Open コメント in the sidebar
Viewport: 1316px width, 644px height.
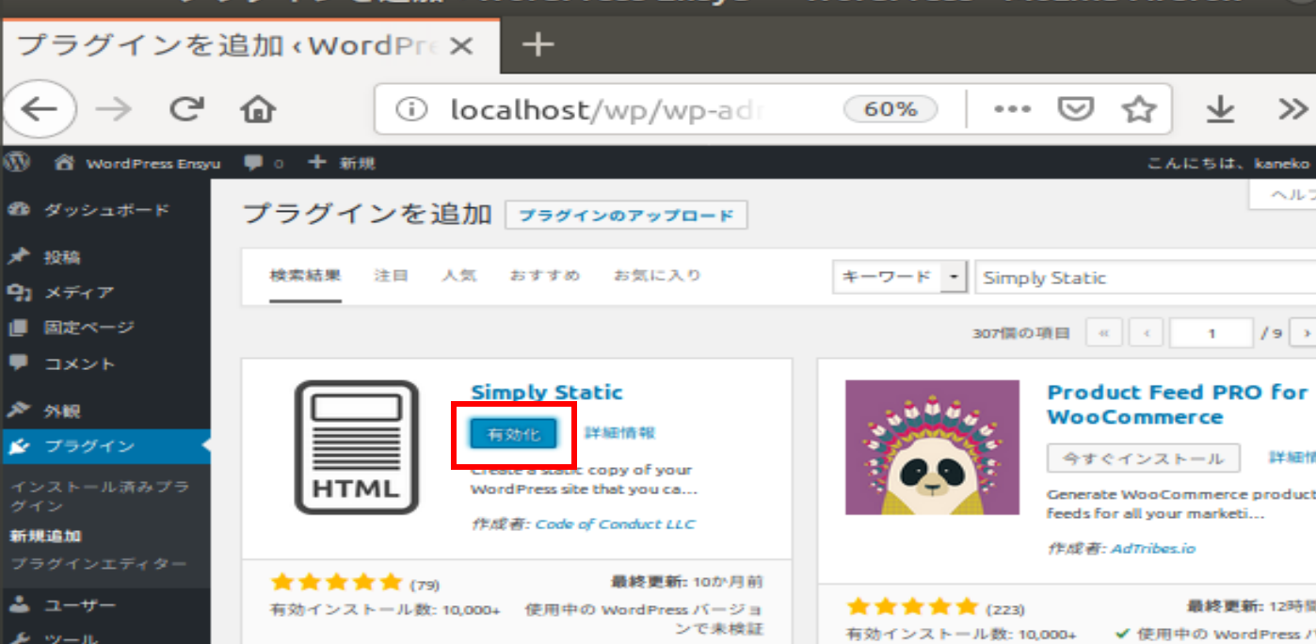click(x=105, y=363)
